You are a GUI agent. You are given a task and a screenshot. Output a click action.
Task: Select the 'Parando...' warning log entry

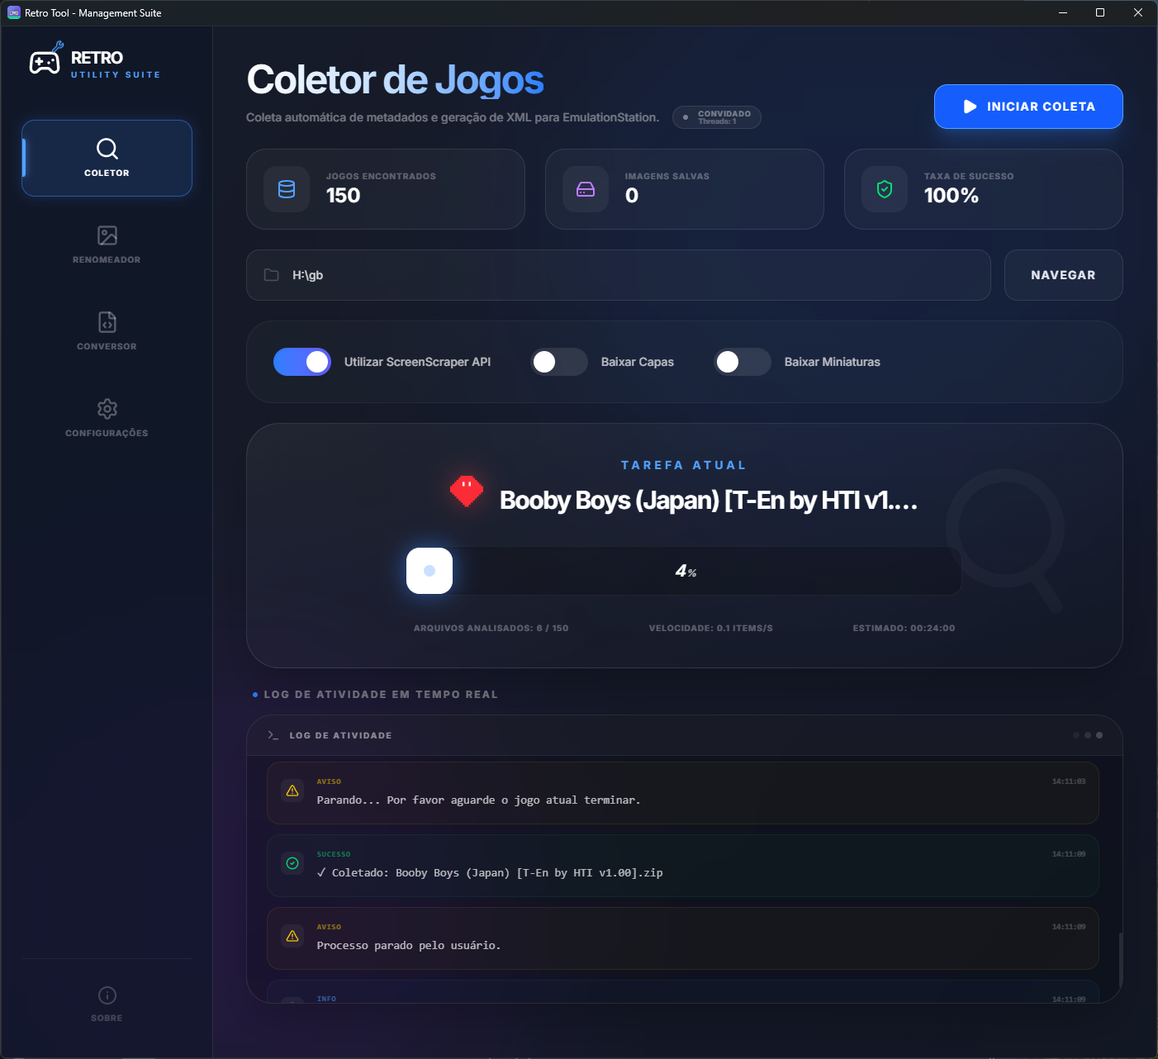tap(682, 793)
